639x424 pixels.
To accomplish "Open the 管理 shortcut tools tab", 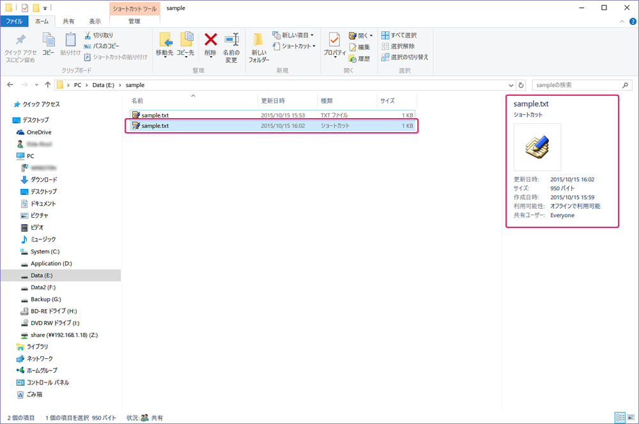I will pos(134,21).
